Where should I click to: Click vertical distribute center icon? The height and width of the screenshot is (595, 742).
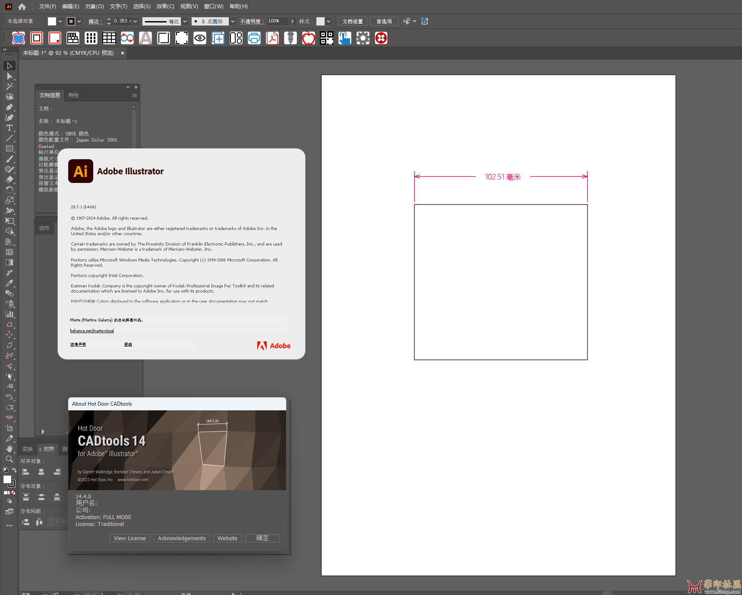click(x=41, y=497)
